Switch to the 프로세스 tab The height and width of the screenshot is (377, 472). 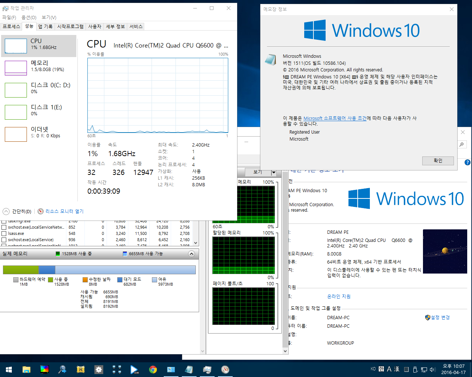click(11, 27)
